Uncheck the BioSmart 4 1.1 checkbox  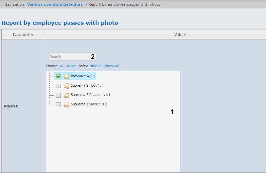[58, 76]
